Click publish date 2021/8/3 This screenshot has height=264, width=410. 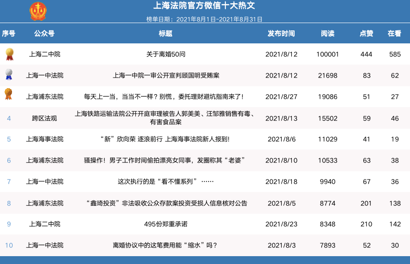click(x=282, y=245)
